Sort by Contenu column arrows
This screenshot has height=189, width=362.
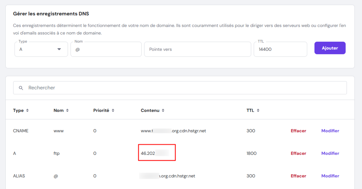163,111
